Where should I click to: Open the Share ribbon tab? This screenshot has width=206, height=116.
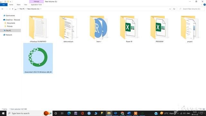19,5
